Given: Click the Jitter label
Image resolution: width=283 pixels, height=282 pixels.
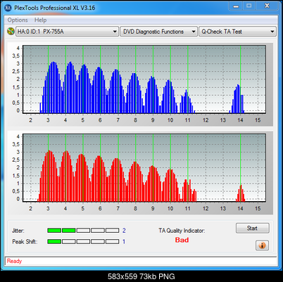Looking at the screenshot, I should 18,231.
